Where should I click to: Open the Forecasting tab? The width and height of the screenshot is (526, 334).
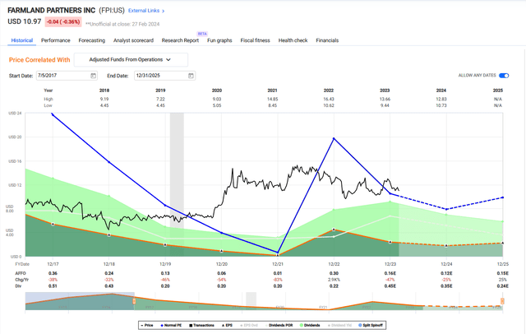point(92,40)
